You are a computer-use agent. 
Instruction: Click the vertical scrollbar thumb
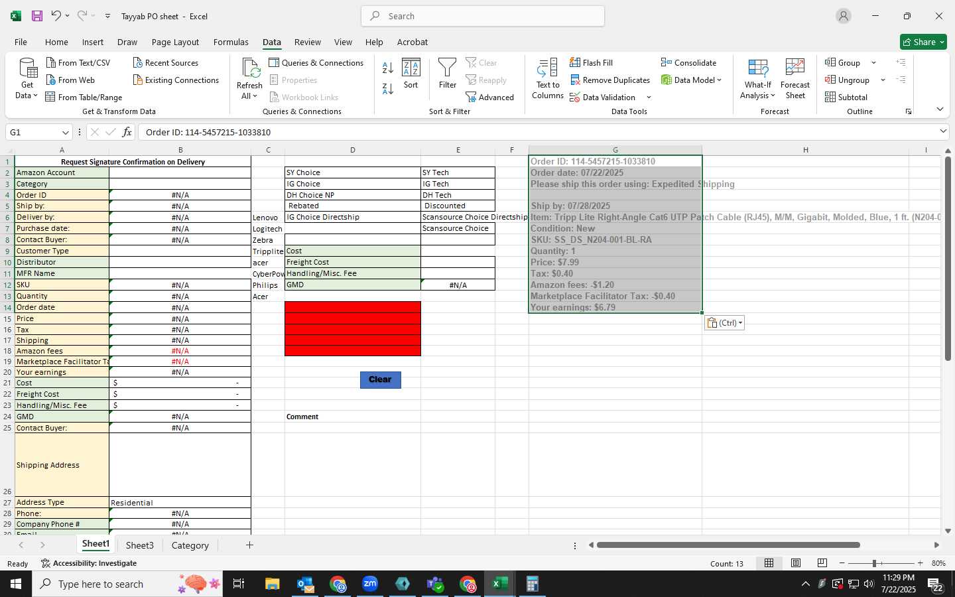948,259
